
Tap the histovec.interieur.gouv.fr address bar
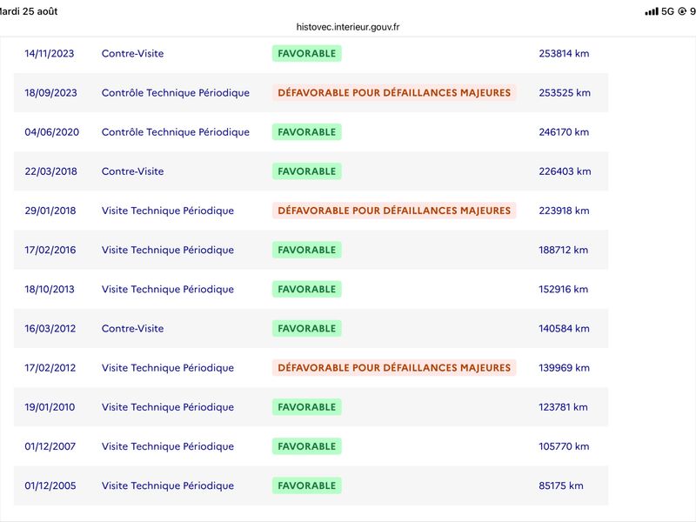click(x=347, y=27)
